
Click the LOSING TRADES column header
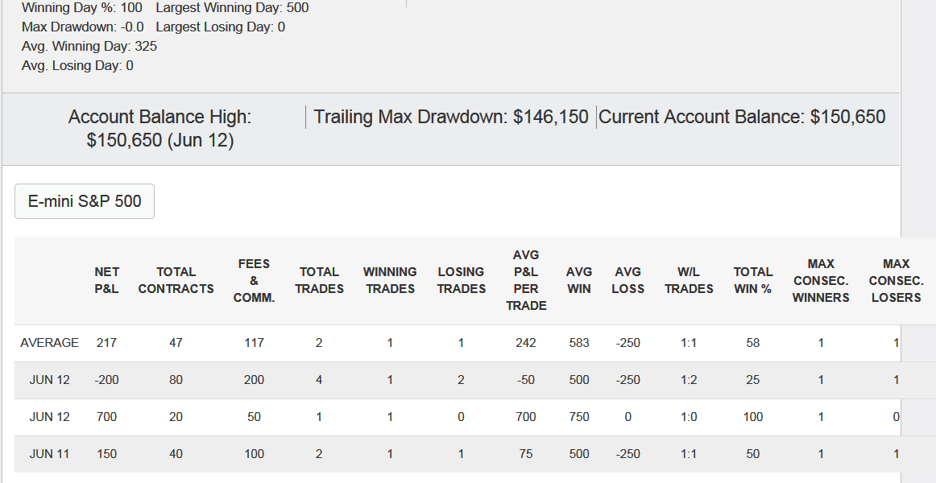click(461, 280)
